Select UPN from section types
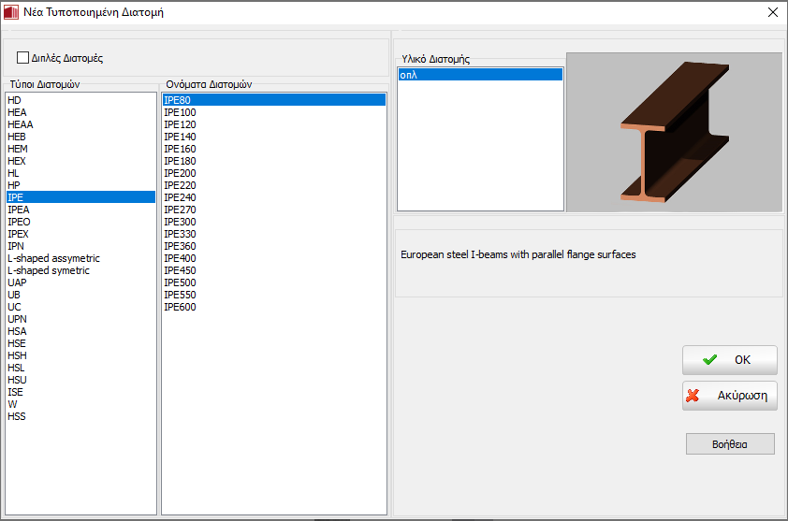 tap(17, 319)
